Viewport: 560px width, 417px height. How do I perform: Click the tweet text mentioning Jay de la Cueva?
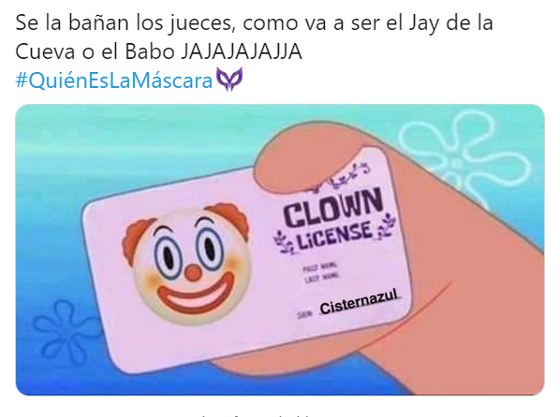coord(254,37)
